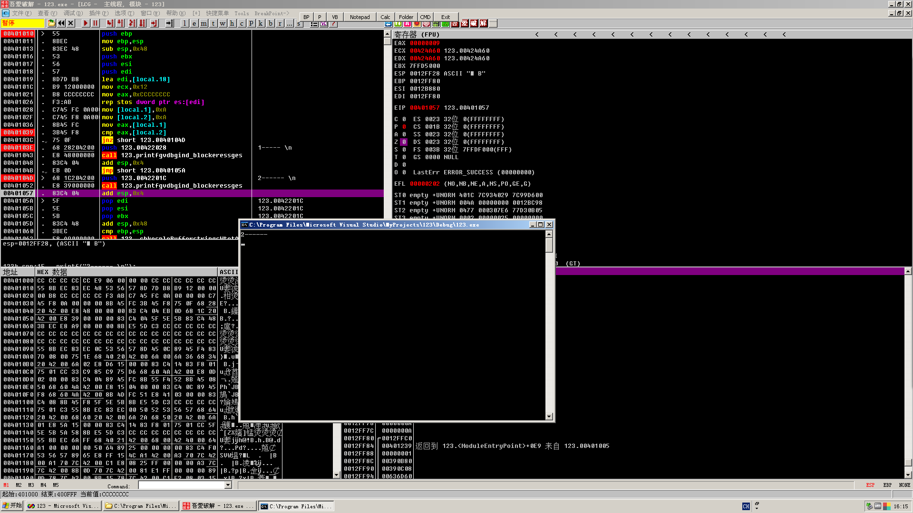Open the Tools menu

242,13
